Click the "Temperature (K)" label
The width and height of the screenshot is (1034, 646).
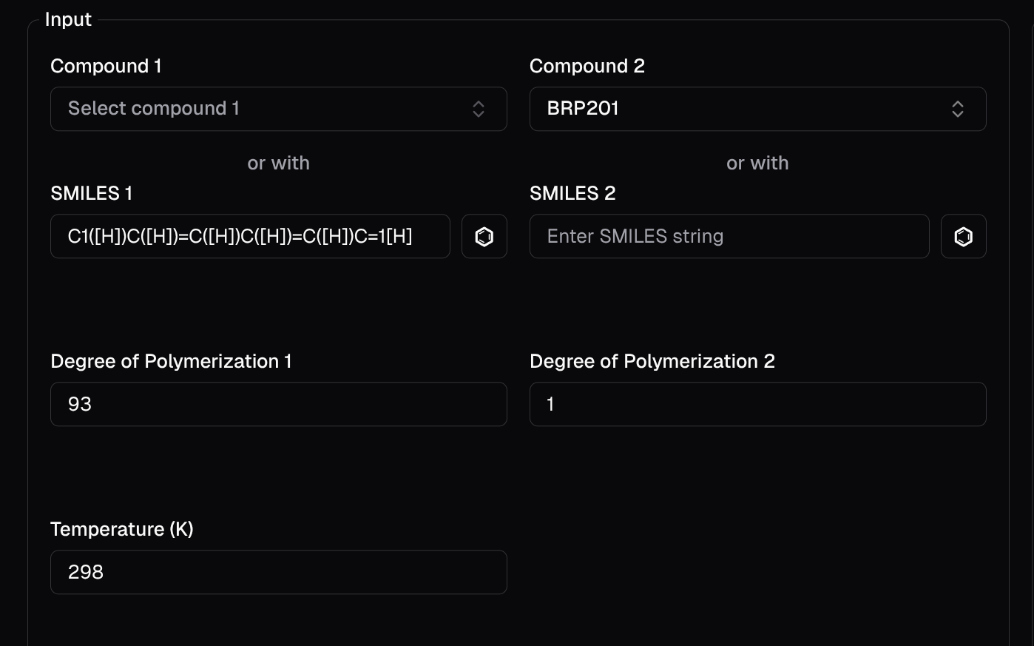pyautogui.click(x=121, y=529)
